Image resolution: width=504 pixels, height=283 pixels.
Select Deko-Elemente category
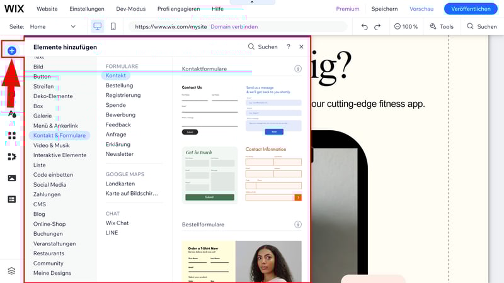53,96
